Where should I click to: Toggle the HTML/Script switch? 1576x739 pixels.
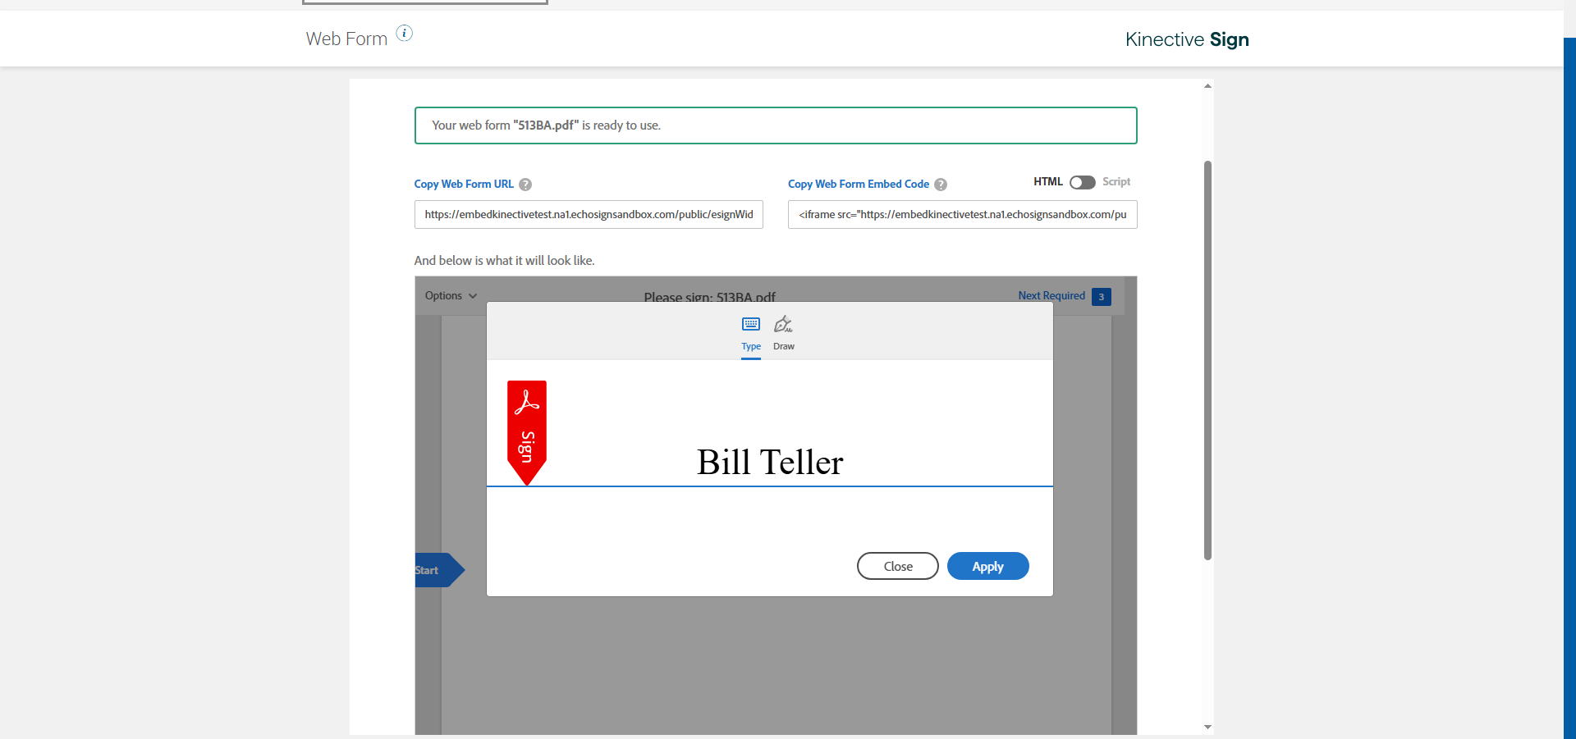[x=1082, y=182]
